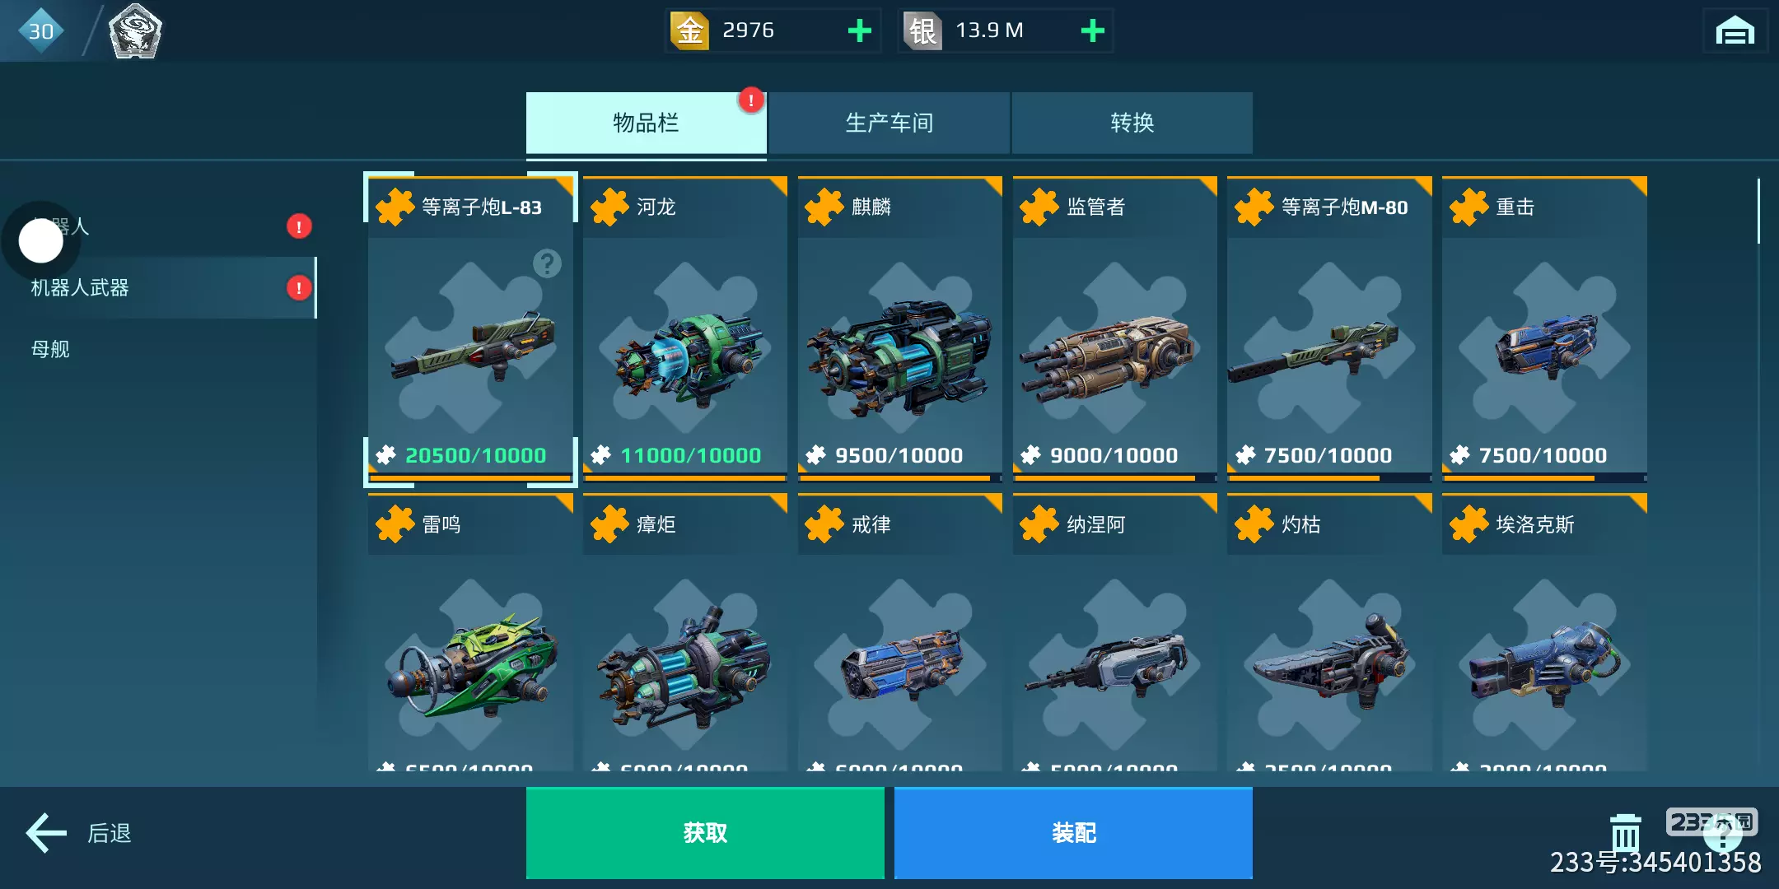Click the blue 装配 button

point(1073,833)
